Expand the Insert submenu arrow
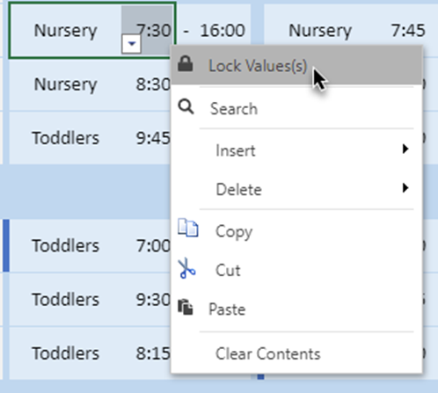The image size is (438, 393). pyautogui.click(x=405, y=149)
